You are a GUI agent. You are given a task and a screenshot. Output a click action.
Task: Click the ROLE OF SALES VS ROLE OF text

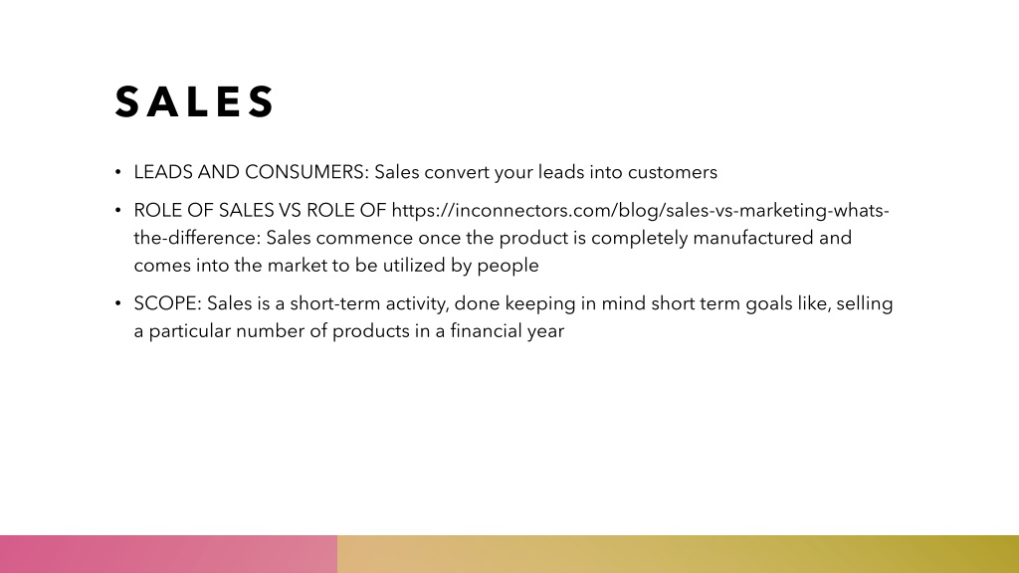point(260,211)
